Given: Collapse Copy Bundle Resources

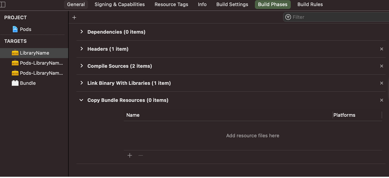Looking at the screenshot, I should [x=81, y=100].
